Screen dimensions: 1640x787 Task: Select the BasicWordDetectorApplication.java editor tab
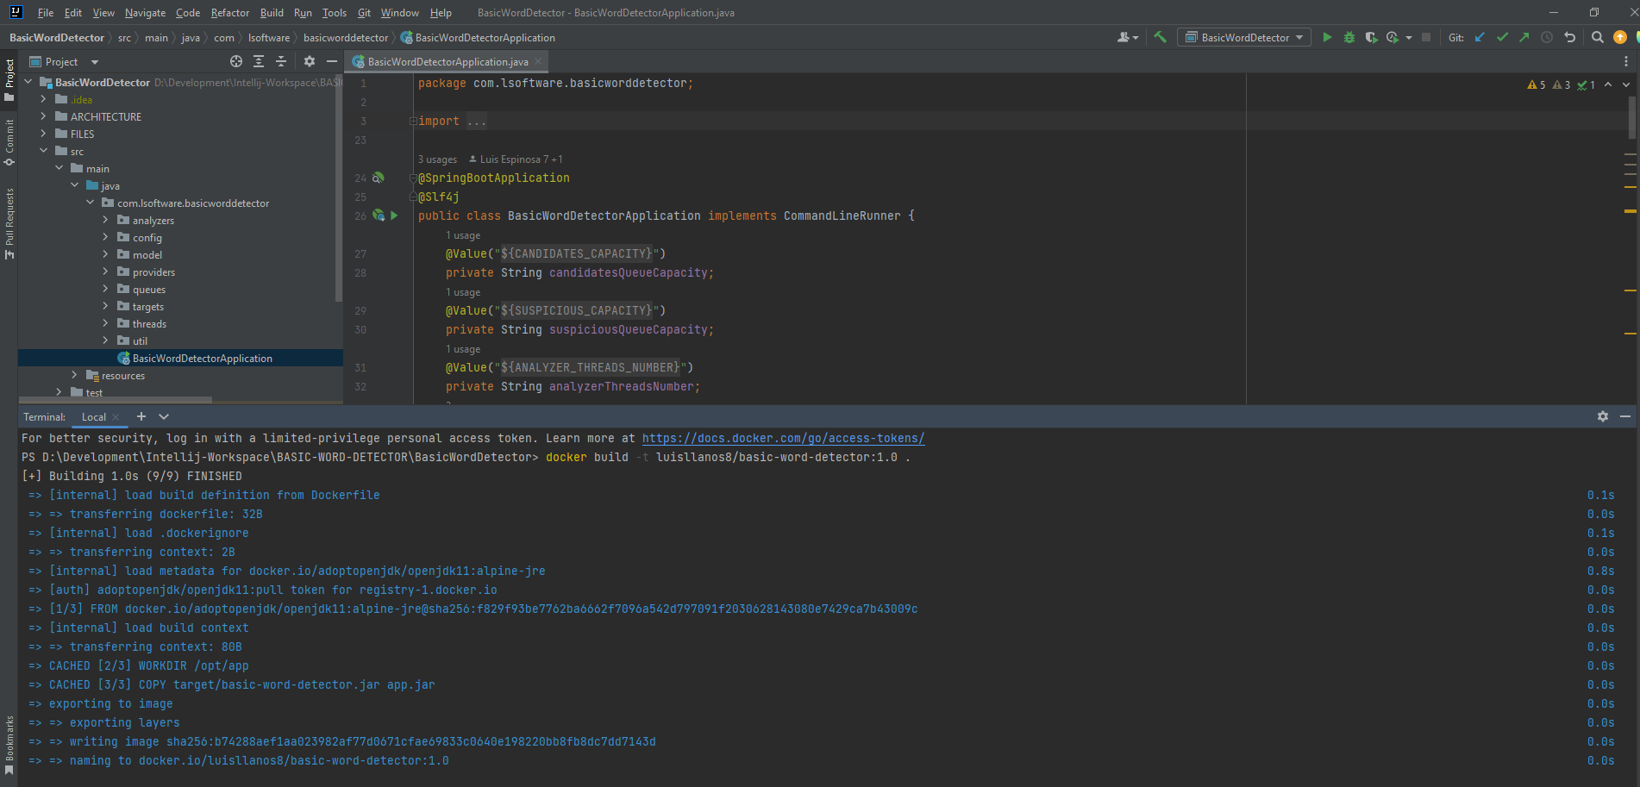click(446, 61)
